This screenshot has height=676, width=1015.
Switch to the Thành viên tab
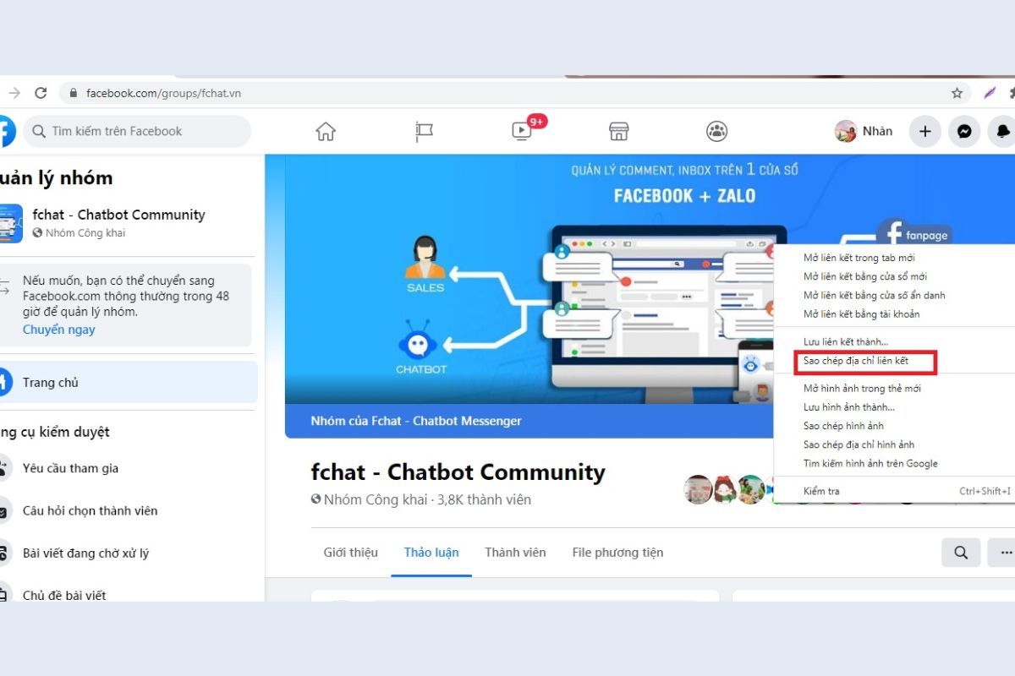tap(515, 553)
